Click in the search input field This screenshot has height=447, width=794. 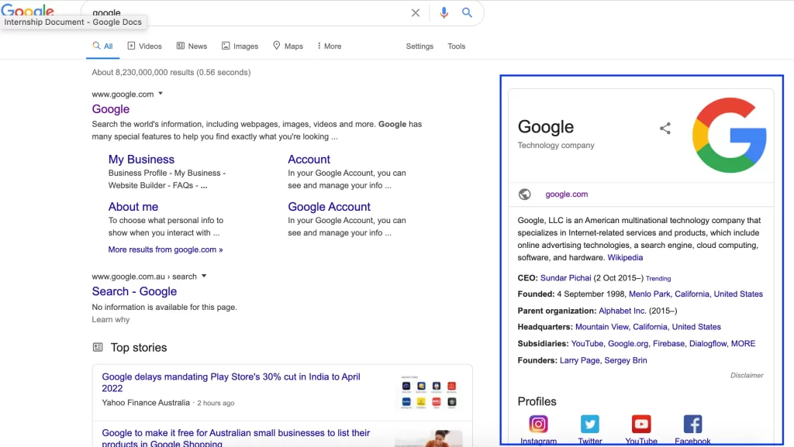248,12
